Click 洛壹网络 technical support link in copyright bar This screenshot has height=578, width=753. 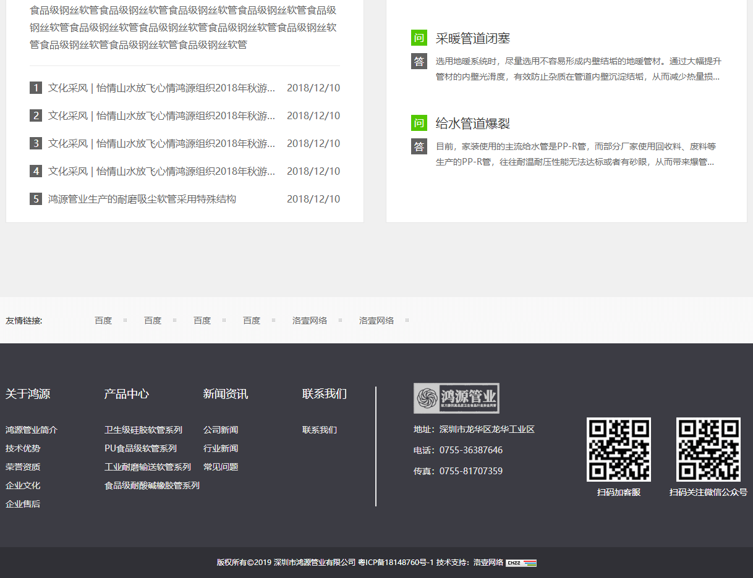(488, 563)
